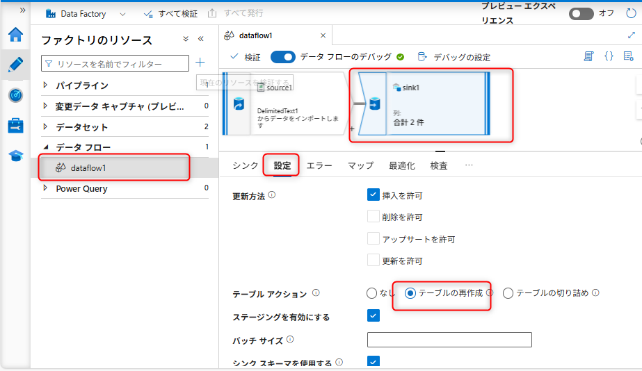Toggle the preview experience switch
Screen dimensions: 642x371
581,14
